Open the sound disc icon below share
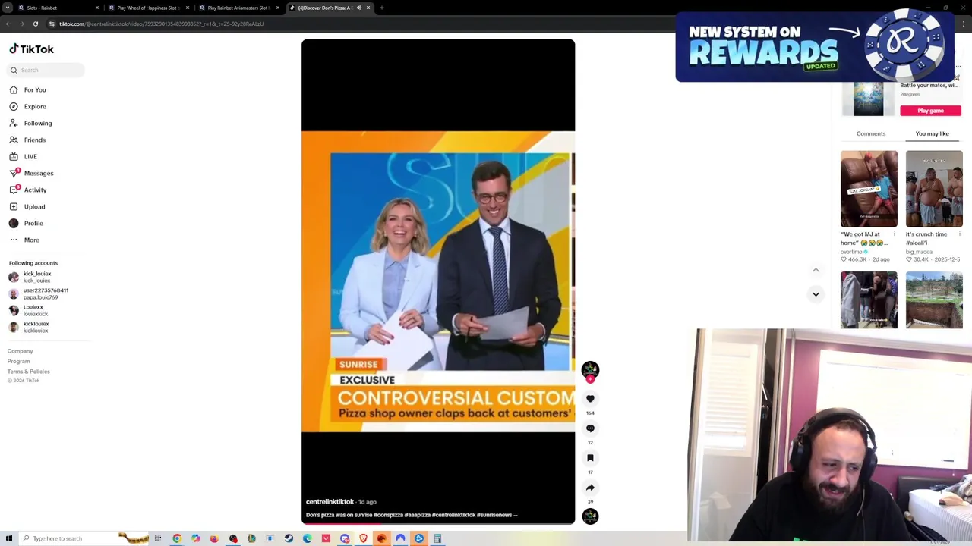 pyautogui.click(x=590, y=516)
